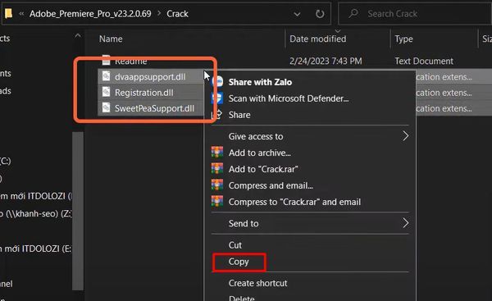This screenshot has height=301, width=492.
Task: Choose Cut in the context menu
Action: 235,245
